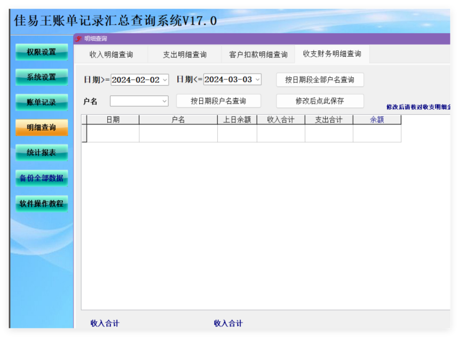Go to 账单记录 in the sidebar

click(x=42, y=103)
